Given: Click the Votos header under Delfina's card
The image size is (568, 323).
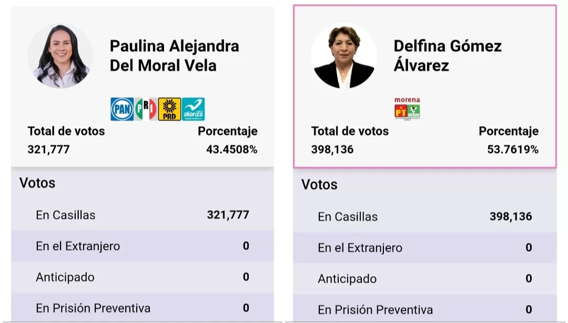Looking at the screenshot, I should 319,185.
